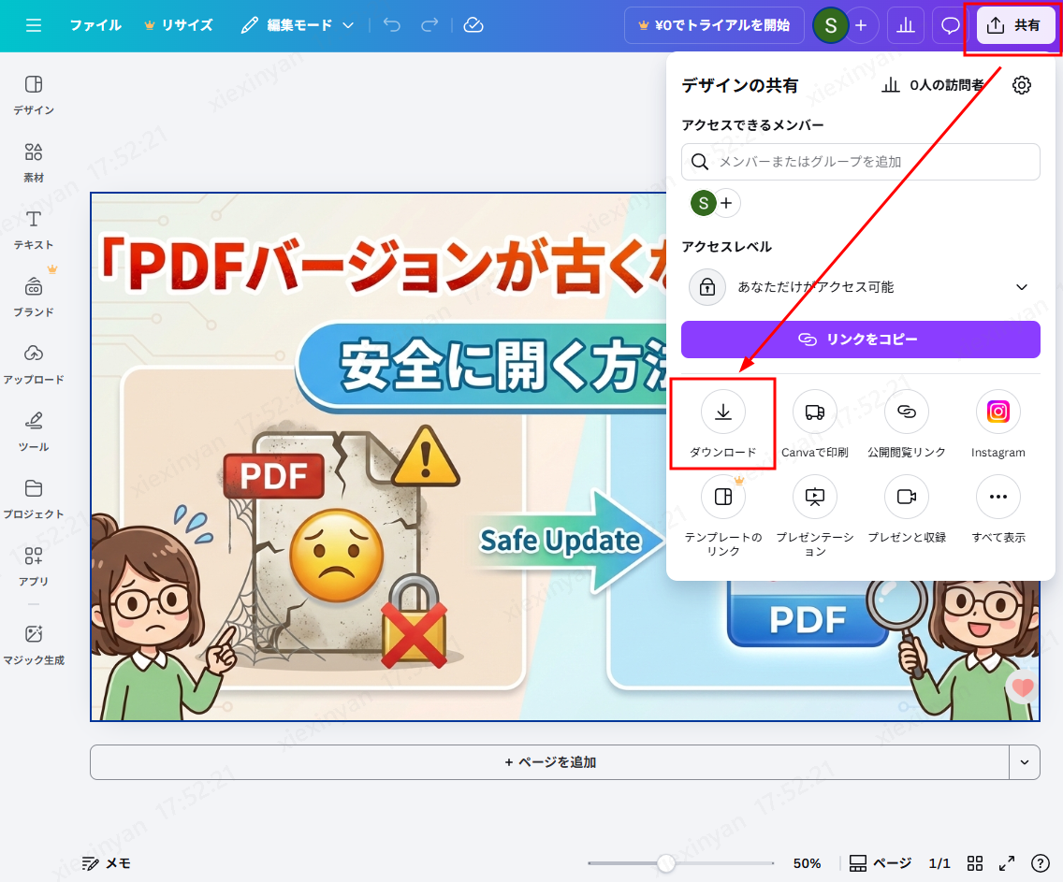Open the アップロード panel
This screenshot has height=882, width=1063.
point(33,363)
